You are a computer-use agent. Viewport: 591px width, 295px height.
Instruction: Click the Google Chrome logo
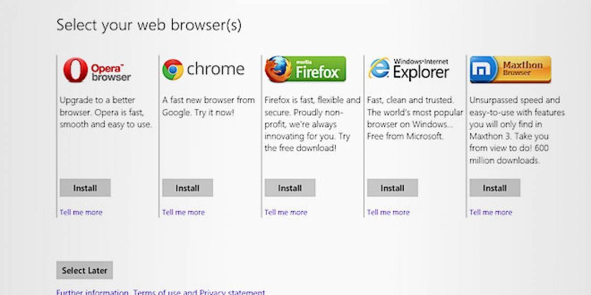(x=203, y=69)
